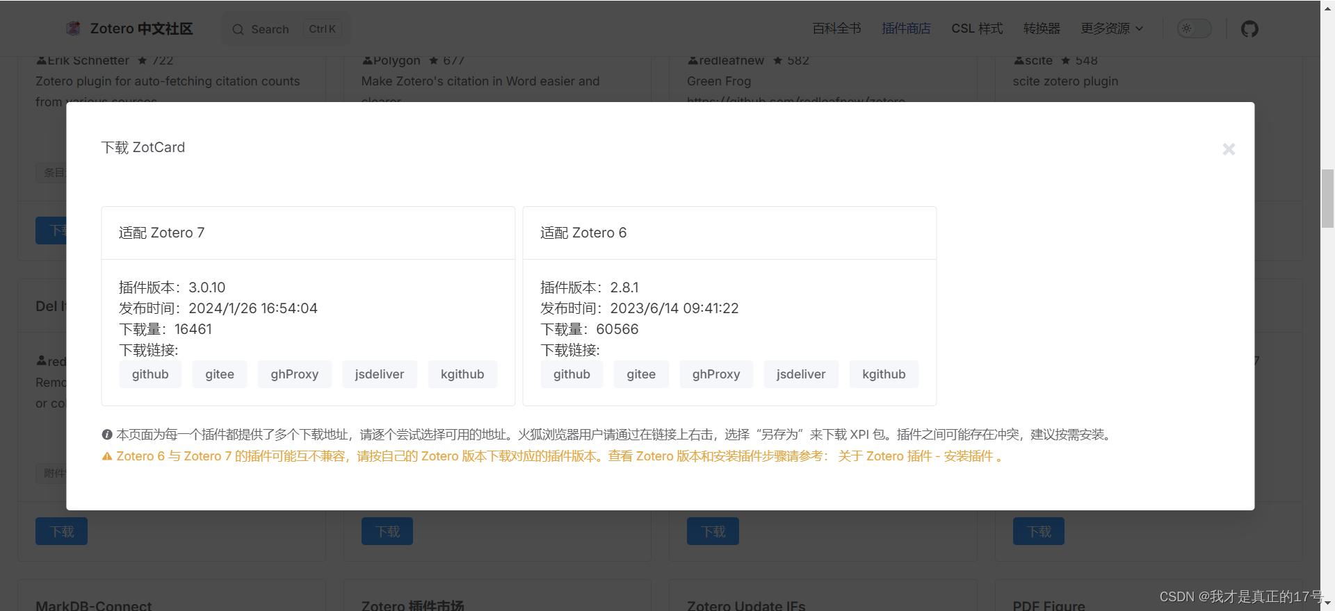Viewport: 1335px width, 611px height.
Task: Click the vertical page scrollbar thumb
Action: [1327, 198]
